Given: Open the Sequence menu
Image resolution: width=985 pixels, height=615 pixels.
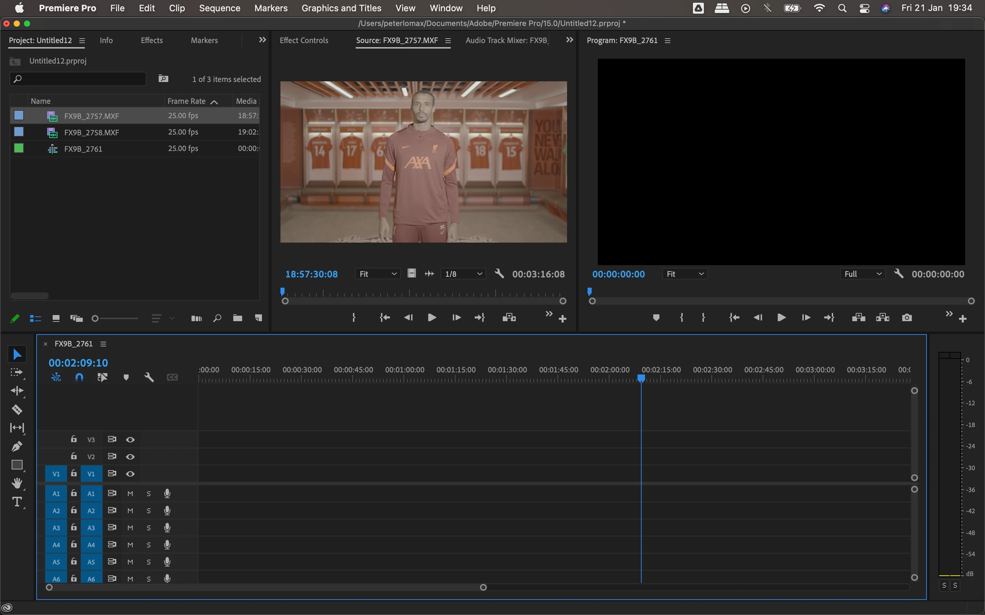Looking at the screenshot, I should tap(219, 8).
